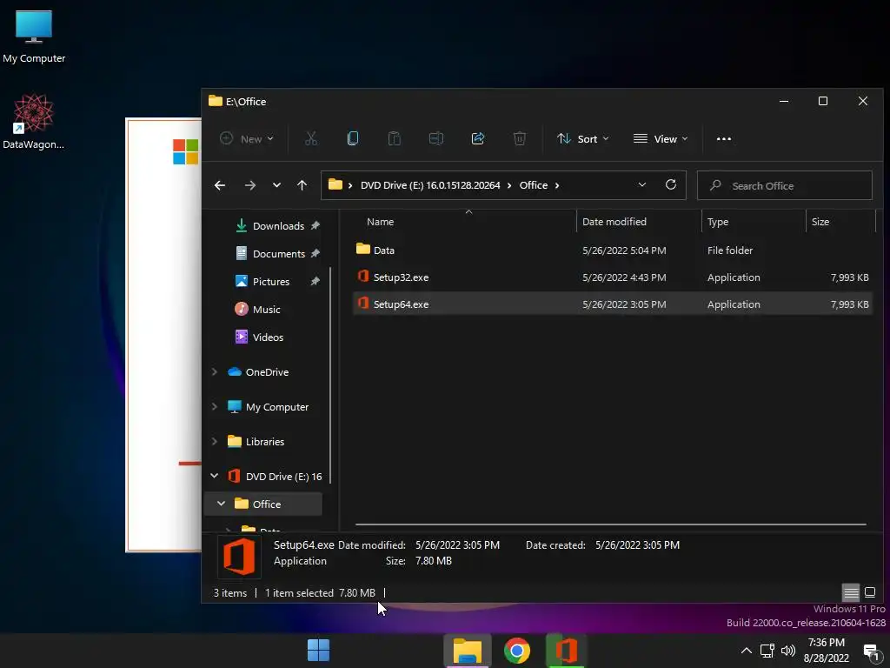Open the clock and date flyout
Viewport: 890px width, 668px height.
(827, 651)
